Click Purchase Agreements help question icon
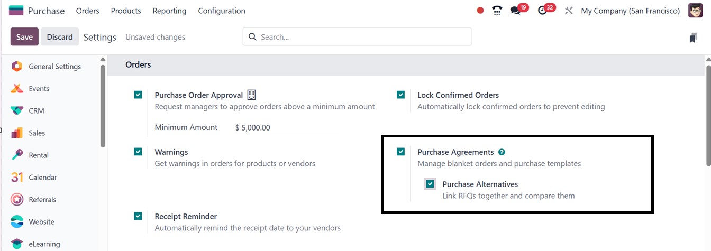The image size is (711, 251). [x=502, y=152]
